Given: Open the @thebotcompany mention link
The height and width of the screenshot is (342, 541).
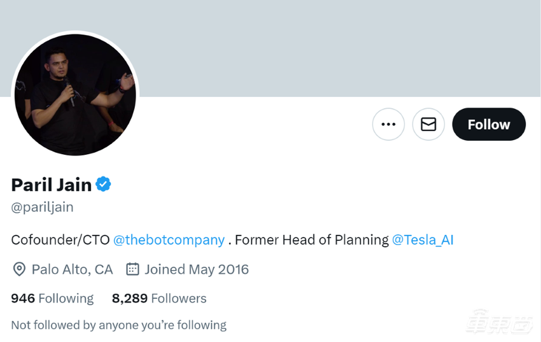Looking at the screenshot, I should point(169,240).
